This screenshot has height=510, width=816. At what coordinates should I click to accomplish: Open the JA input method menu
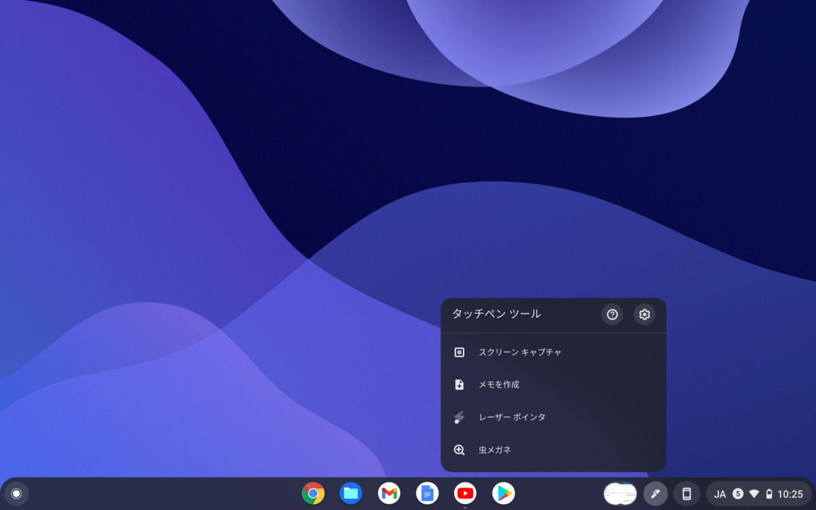720,494
